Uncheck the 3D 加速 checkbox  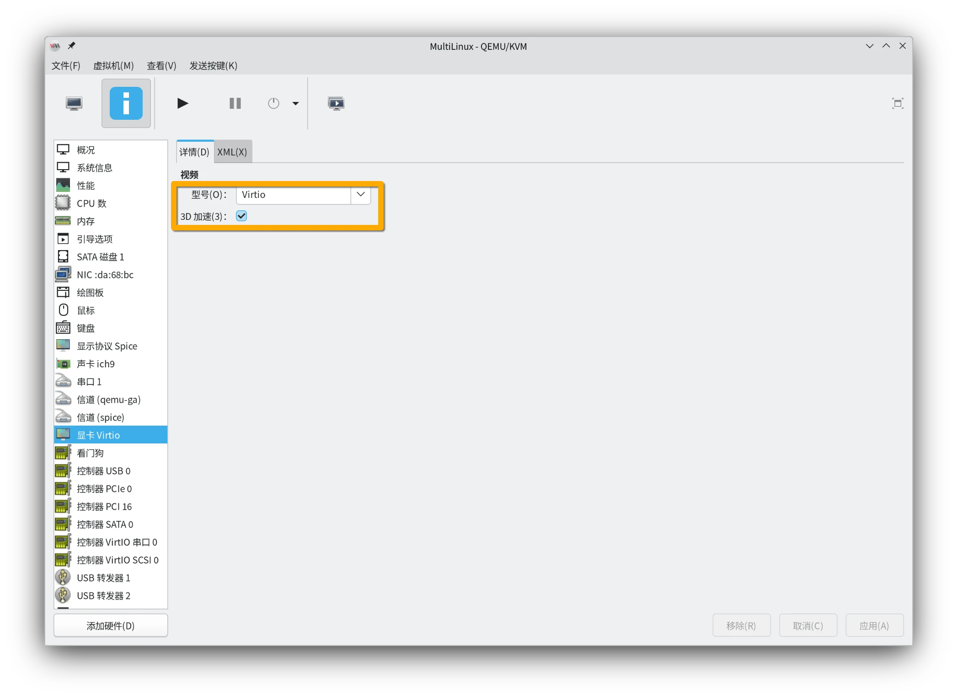pos(241,216)
